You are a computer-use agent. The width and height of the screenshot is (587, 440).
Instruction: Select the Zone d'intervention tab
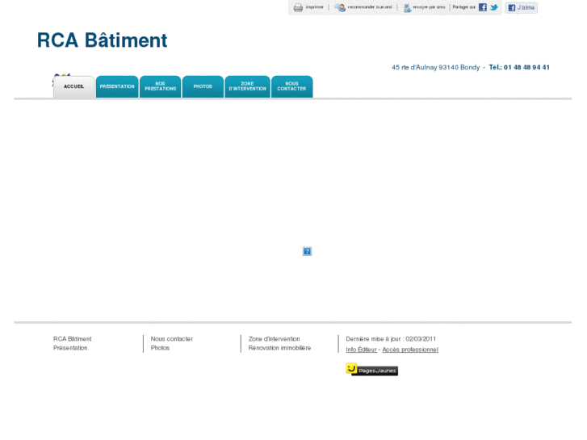(x=247, y=86)
